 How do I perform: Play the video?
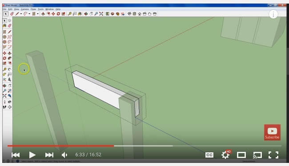32,155
